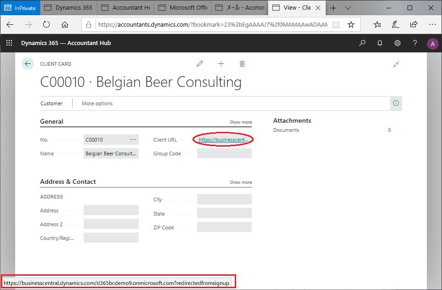This screenshot has width=442, height=290.
Task: Delete the client with trash icon
Action: (242, 64)
